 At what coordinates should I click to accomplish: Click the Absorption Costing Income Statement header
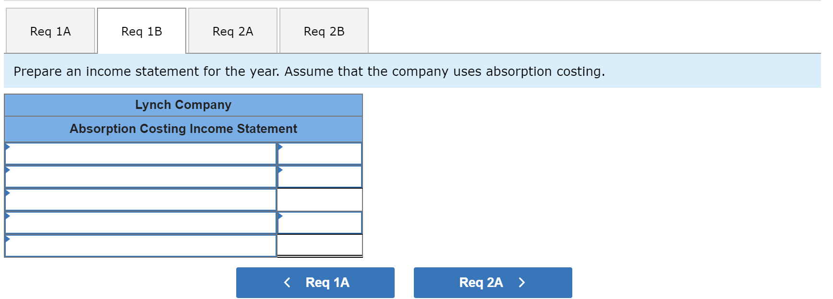point(183,129)
